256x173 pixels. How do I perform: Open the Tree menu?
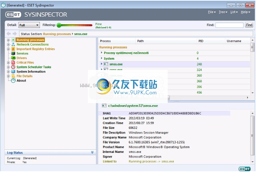click(x=223, y=12)
